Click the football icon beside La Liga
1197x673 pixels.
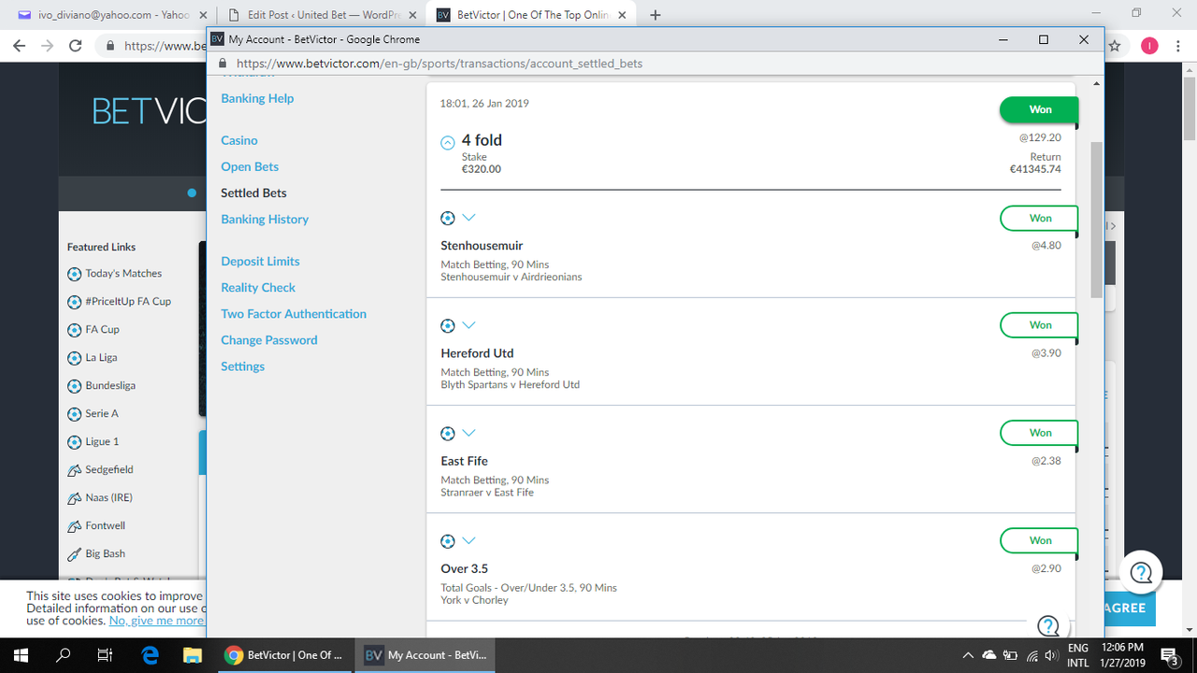[75, 358]
